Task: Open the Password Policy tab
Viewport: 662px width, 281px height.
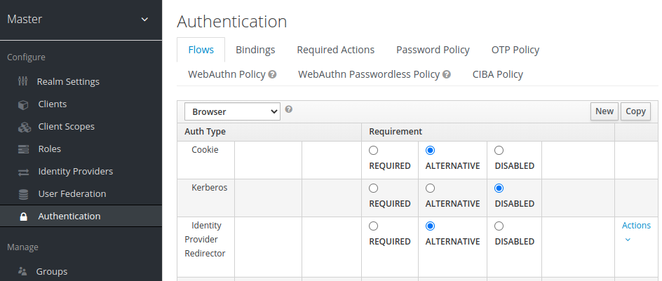Action: click(x=433, y=50)
